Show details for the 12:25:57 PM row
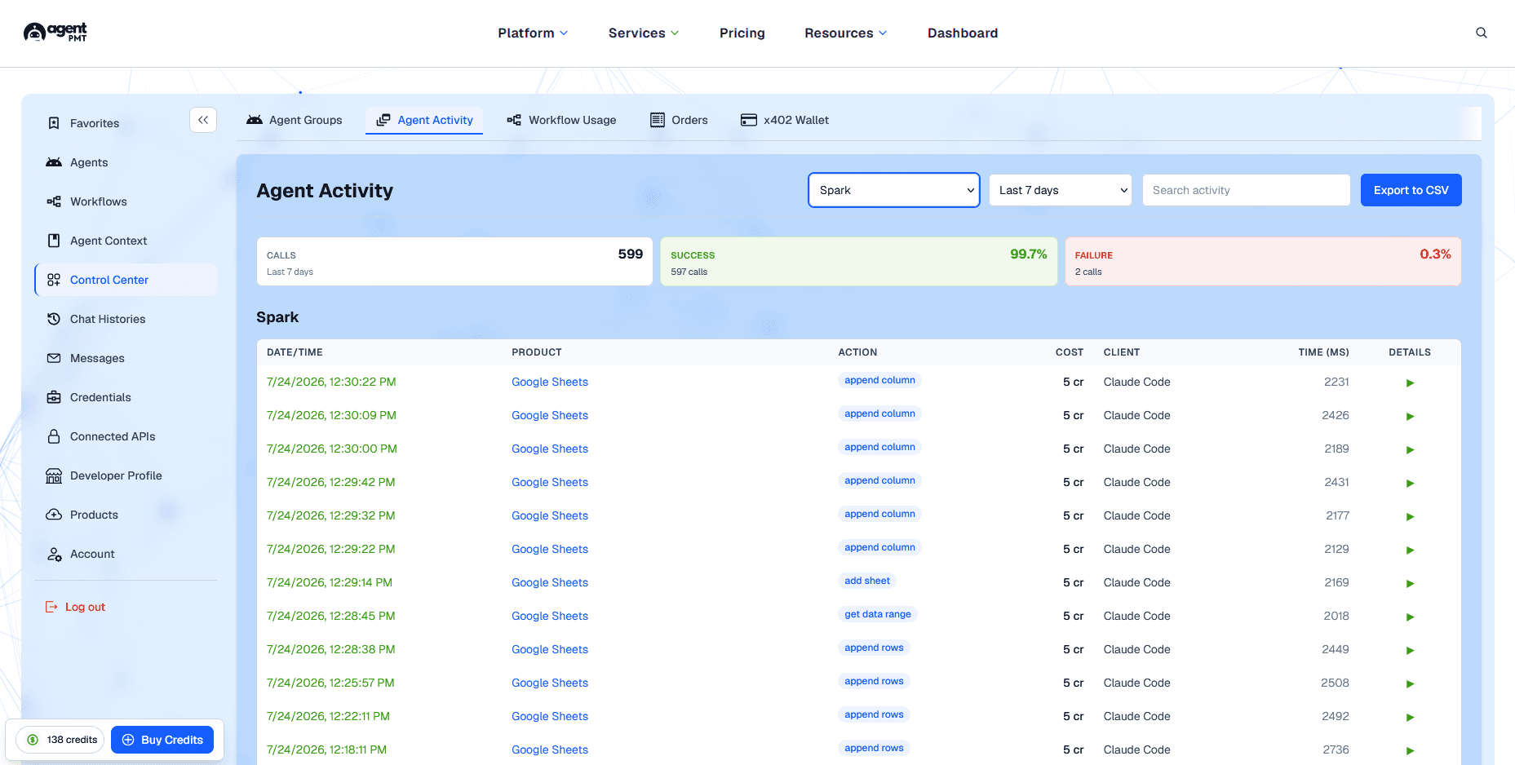Screen dimensions: 1515x765 1410,683
